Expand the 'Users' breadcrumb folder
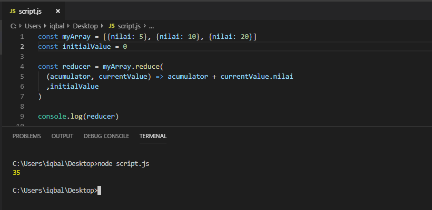Screen dimensions: 432x210 (32, 25)
